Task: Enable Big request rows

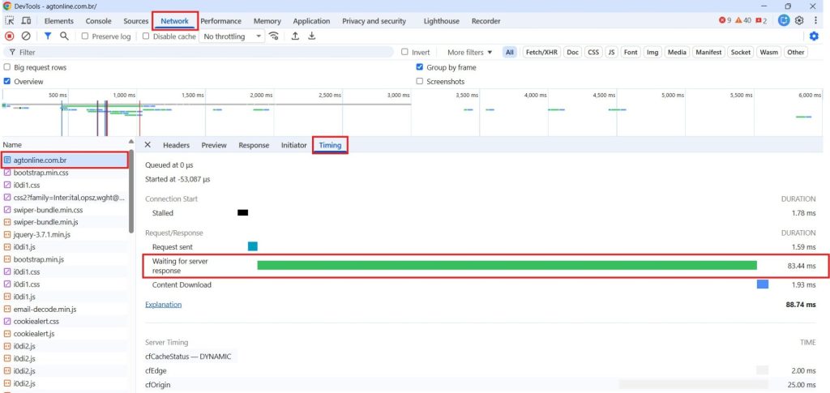Action: coord(6,68)
